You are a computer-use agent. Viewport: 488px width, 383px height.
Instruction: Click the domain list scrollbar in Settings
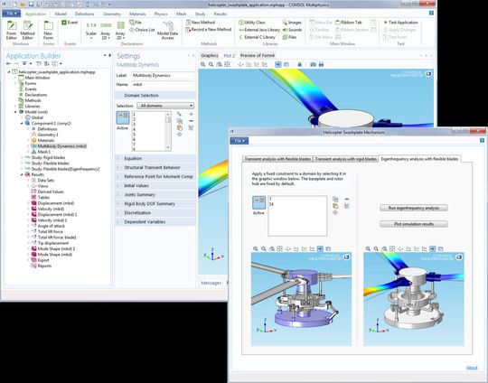tap(168, 131)
